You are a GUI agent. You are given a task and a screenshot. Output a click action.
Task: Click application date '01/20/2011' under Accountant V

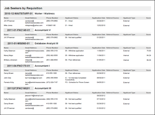click(101, 37)
